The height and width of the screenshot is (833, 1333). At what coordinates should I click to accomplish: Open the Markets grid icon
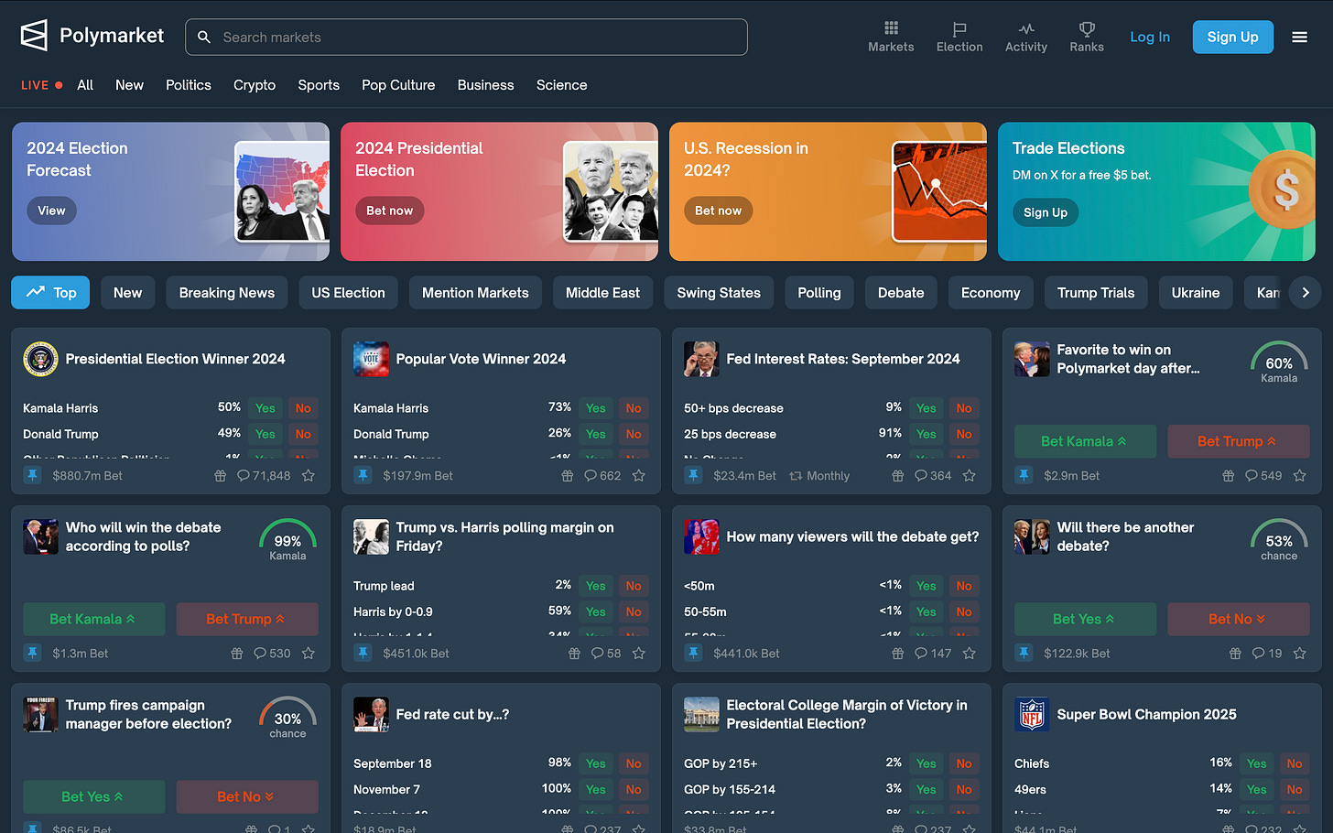[x=891, y=28]
